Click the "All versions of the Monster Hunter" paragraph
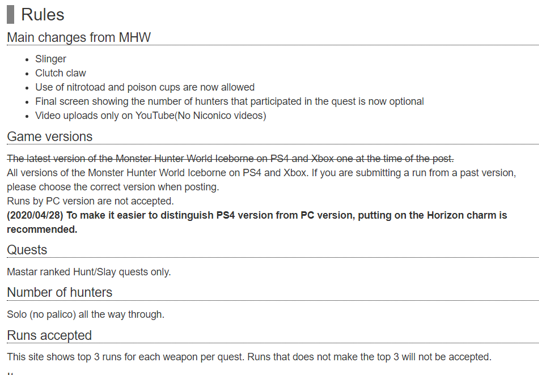The width and height of the screenshot is (546, 375). click(x=261, y=172)
